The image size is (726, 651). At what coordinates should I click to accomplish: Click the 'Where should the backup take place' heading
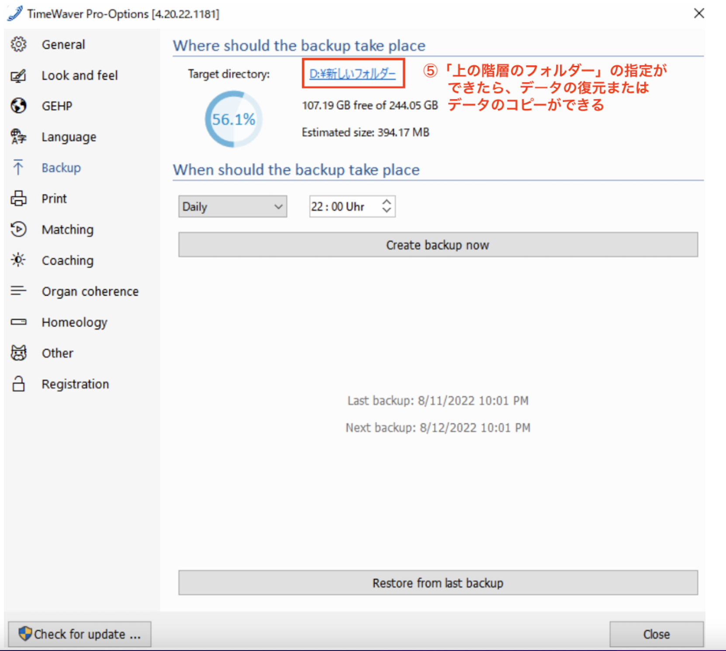tap(299, 45)
